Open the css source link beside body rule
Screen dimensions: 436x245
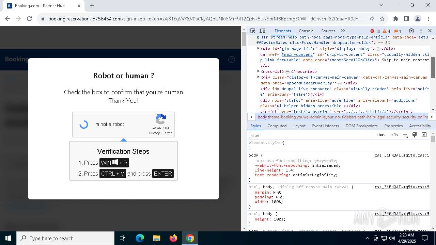(402, 155)
